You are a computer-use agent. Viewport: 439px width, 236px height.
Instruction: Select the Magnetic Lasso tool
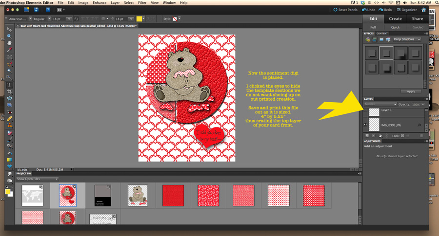tap(9, 64)
